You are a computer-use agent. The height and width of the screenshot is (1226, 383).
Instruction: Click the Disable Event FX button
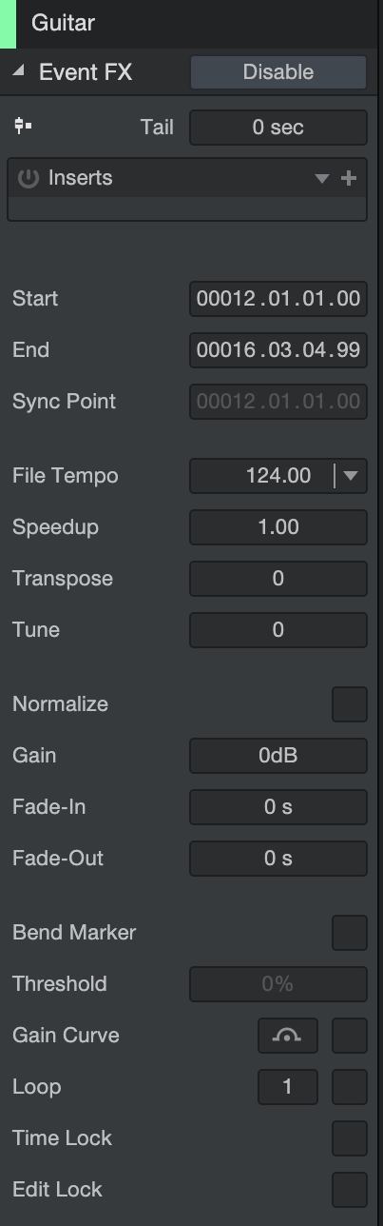[x=278, y=72]
